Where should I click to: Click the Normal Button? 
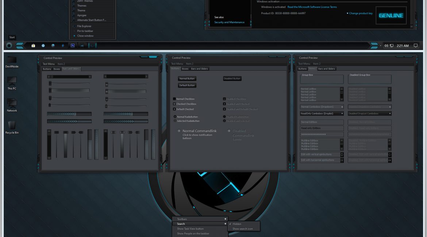(187, 78)
